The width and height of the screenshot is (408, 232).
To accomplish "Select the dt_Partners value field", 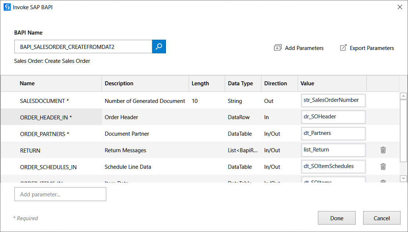I will (x=333, y=133).
